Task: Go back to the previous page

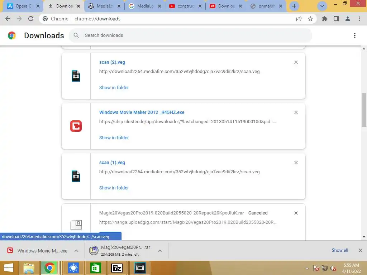Action: [x=8, y=19]
